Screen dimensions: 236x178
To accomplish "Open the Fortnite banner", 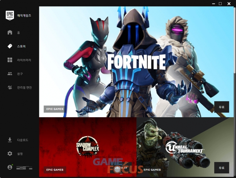I will pyautogui.click(x=136, y=62).
